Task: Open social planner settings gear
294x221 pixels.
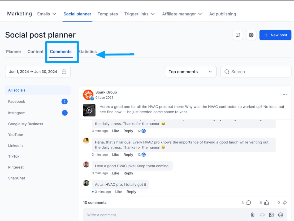Action: pyautogui.click(x=251, y=35)
